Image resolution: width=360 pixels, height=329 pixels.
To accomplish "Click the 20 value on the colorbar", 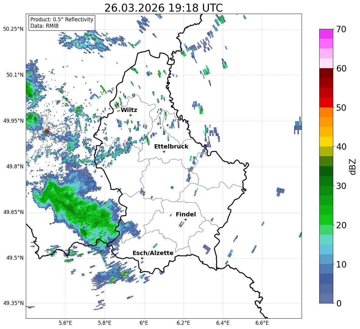I will [341, 225].
